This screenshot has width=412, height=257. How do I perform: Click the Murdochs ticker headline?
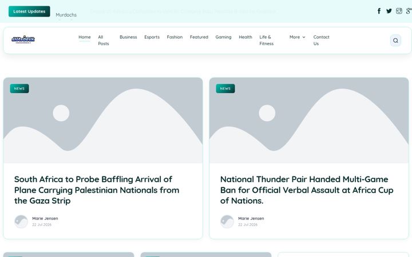[x=66, y=15]
